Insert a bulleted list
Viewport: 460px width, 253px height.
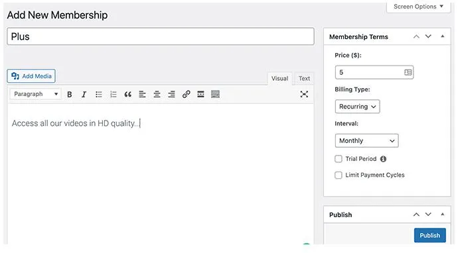coord(98,94)
